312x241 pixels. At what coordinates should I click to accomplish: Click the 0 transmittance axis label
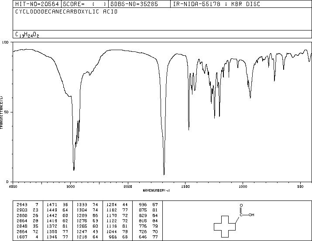click(7, 182)
